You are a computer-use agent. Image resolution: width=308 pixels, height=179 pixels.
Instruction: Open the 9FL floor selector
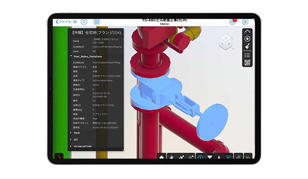tap(248, 157)
